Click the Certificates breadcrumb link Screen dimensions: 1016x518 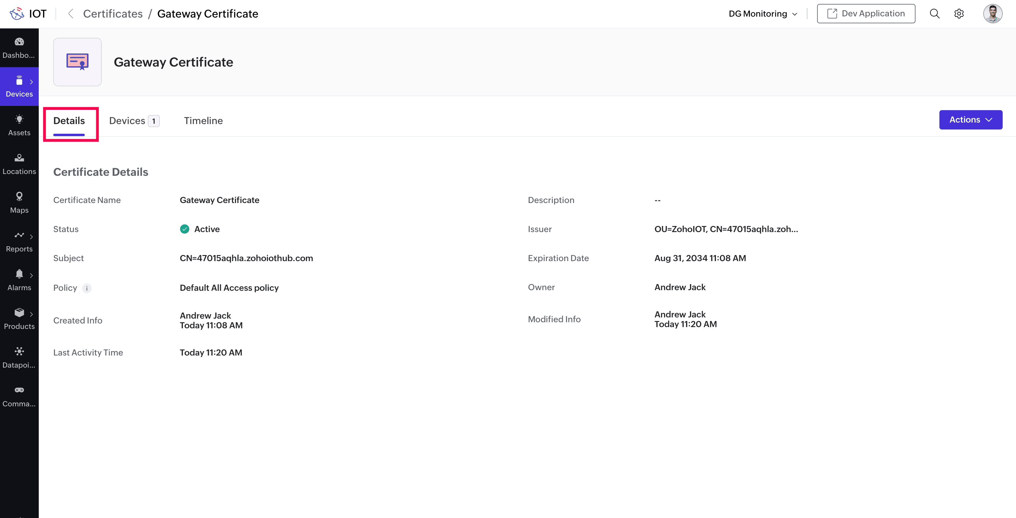[113, 14]
